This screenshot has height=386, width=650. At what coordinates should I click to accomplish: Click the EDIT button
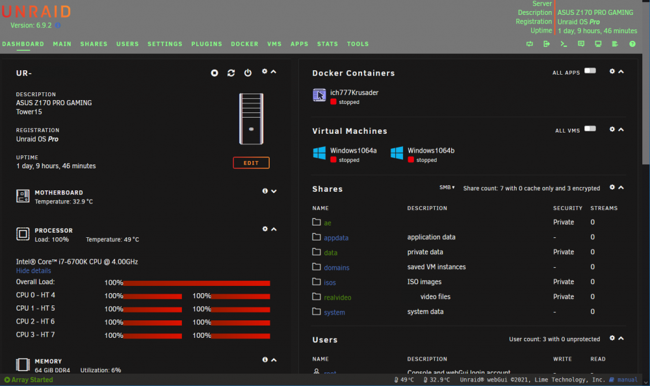tap(251, 163)
